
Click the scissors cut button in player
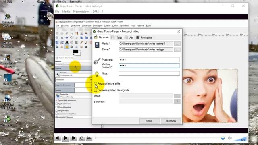coord(89,138)
